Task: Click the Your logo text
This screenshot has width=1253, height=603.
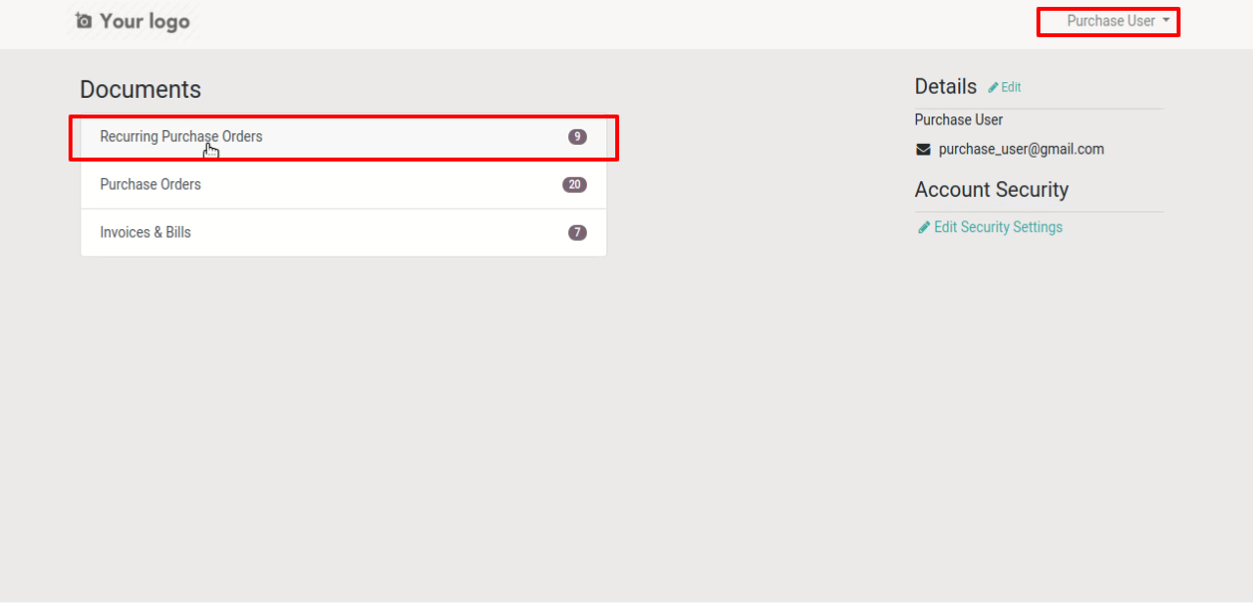Action: click(x=144, y=21)
